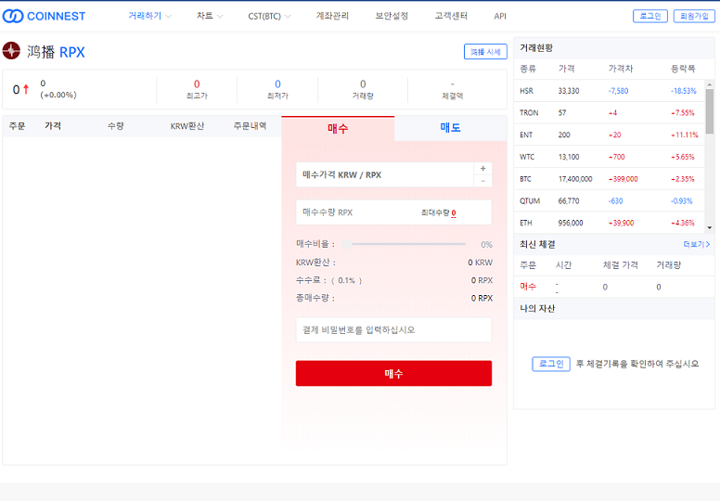The height and width of the screenshot is (501, 720).
Task: Select the BTC market row
Action: tap(609, 179)
